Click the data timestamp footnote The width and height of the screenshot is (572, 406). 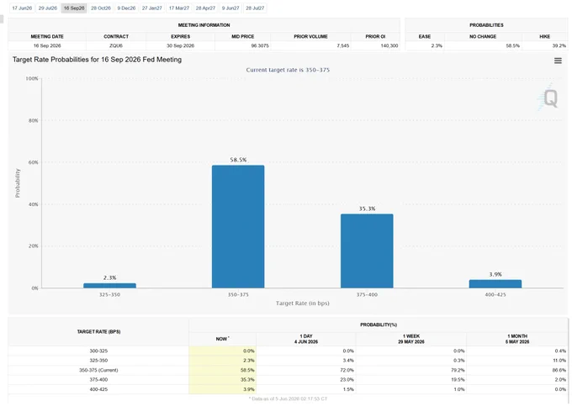[288, 399]
